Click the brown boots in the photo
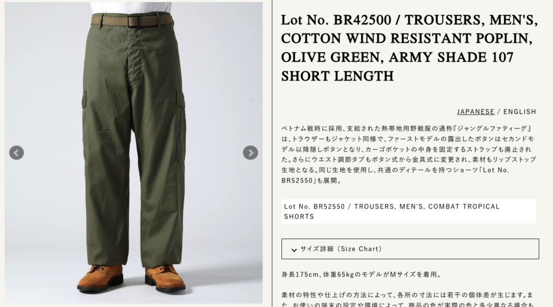Viewport: 553px width, 307px height. 131,278
